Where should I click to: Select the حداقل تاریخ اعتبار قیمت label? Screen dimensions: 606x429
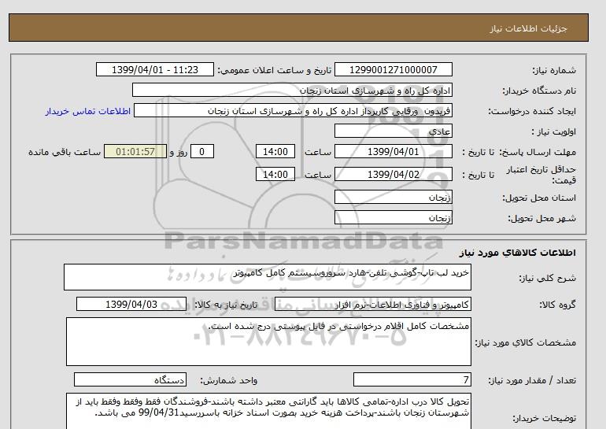point(541,175)
